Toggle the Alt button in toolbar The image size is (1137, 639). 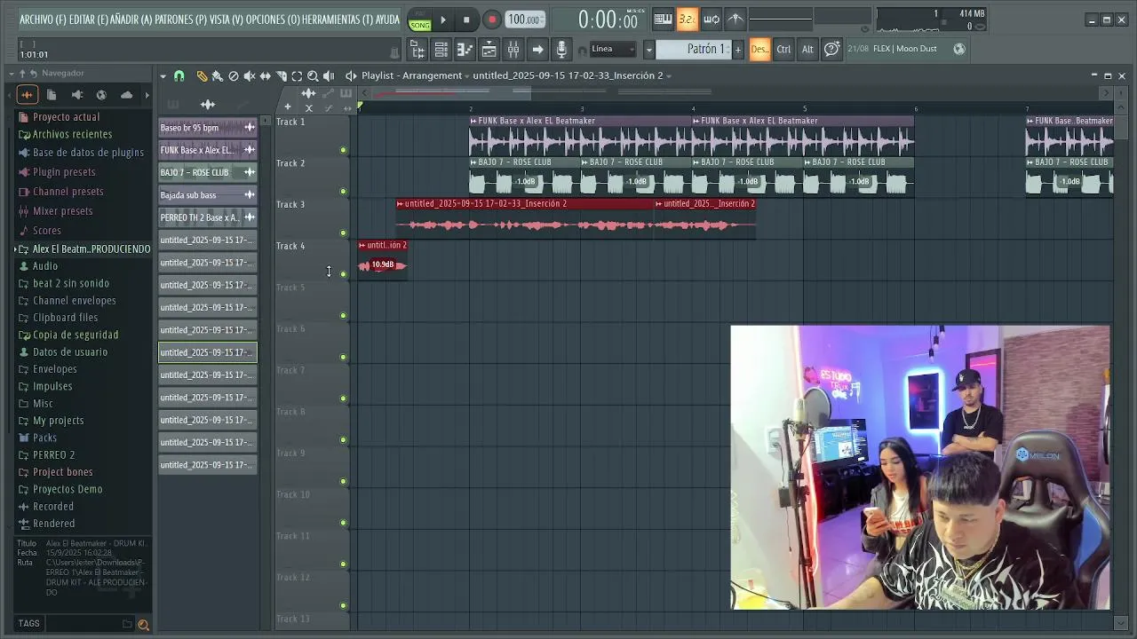pyautogui.click(x=807, y=50)
